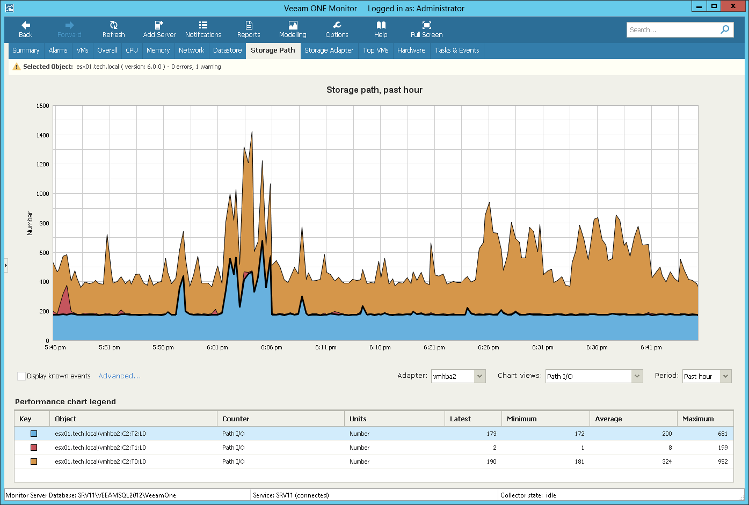This screenshot has height=505, width=749.
Task: Expand the Chart views Path I/O dropdown
Action: pos(637,376)
